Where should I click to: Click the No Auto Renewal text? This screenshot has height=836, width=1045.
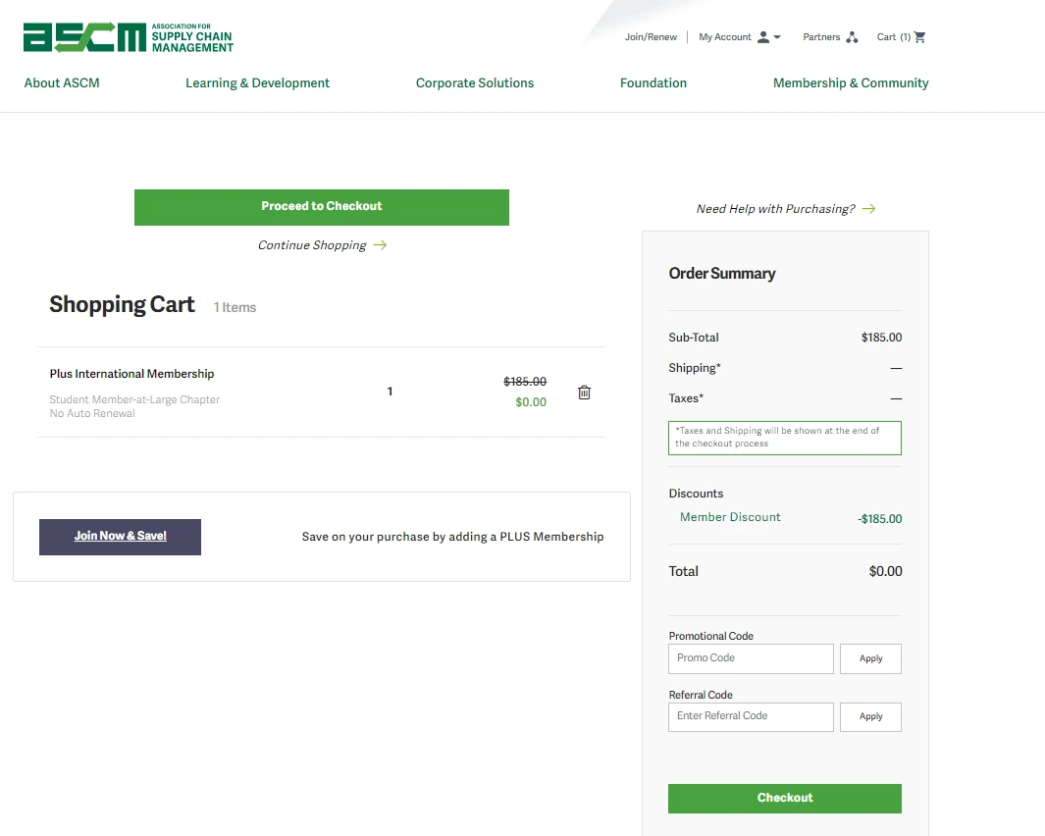[92, 413]
